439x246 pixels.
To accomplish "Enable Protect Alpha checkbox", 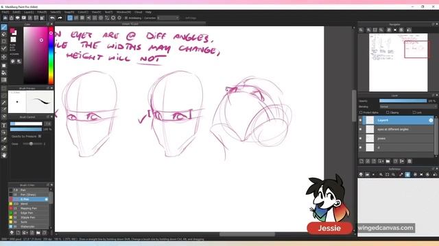I will point(361,112).
